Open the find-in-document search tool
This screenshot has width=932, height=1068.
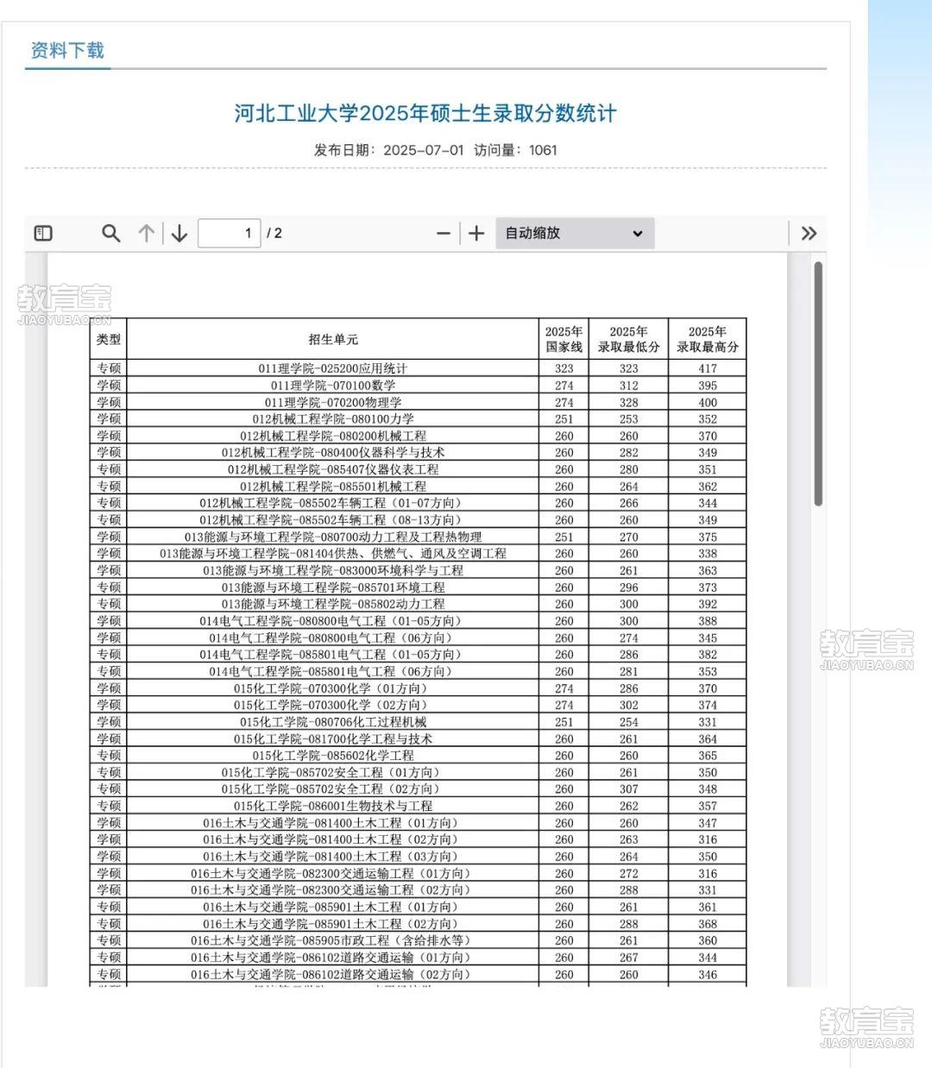pyautogui.click(x=110, y=233)
